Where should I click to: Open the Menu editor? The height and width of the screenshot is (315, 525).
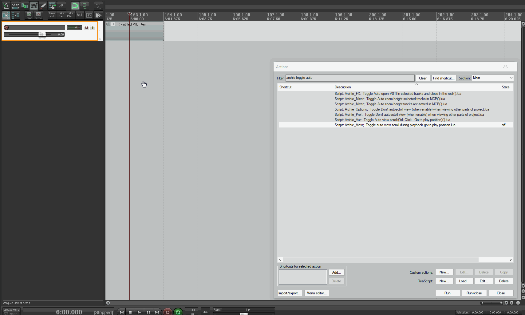pyautogui.click(x=317, y=293)
